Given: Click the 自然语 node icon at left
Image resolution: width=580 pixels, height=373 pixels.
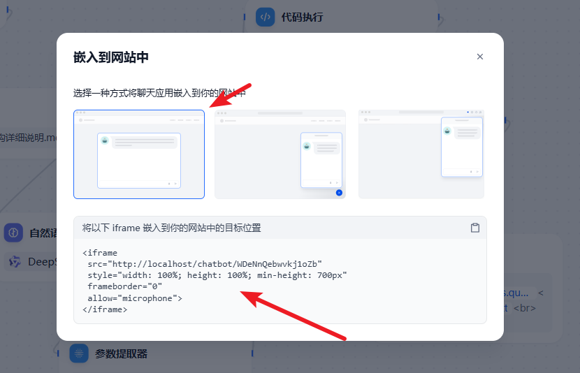Looking at the screenshot, I should tap(14, 233).
